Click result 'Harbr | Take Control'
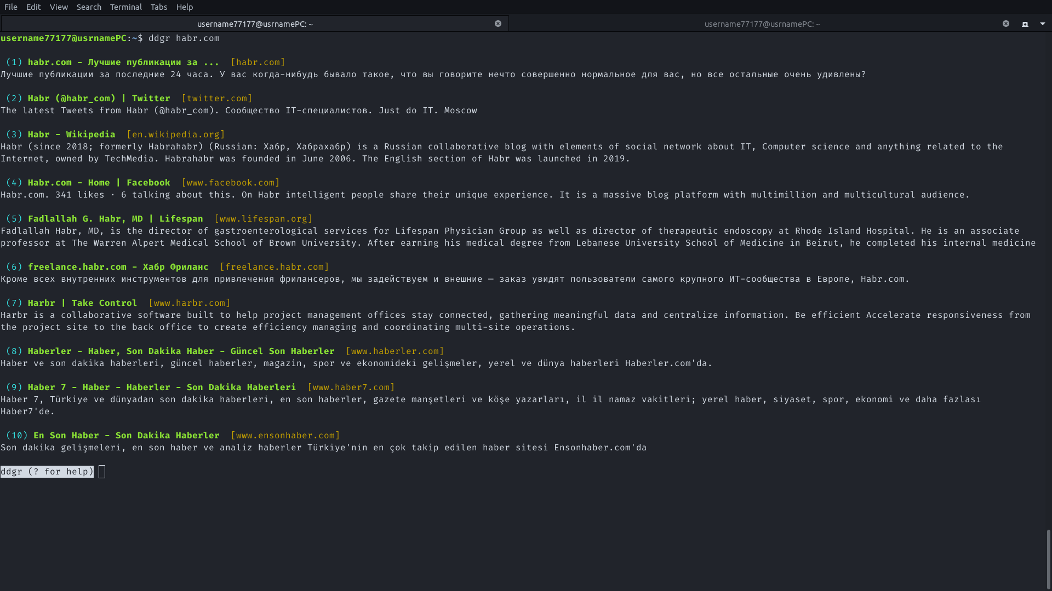Image resolution: width=1052 pixels, height=591 pixels. pos(83,303)
